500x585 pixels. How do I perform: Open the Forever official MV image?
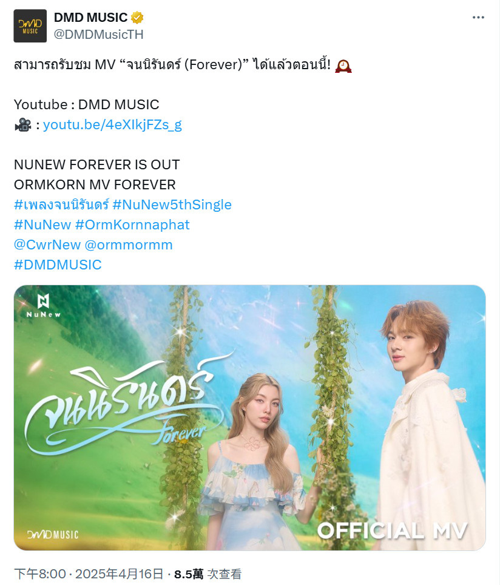tap(249, 418)
